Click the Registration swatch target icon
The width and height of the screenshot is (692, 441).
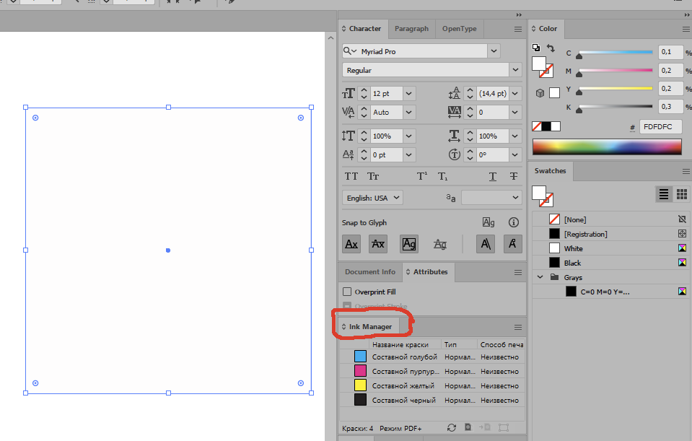[683, 234]
